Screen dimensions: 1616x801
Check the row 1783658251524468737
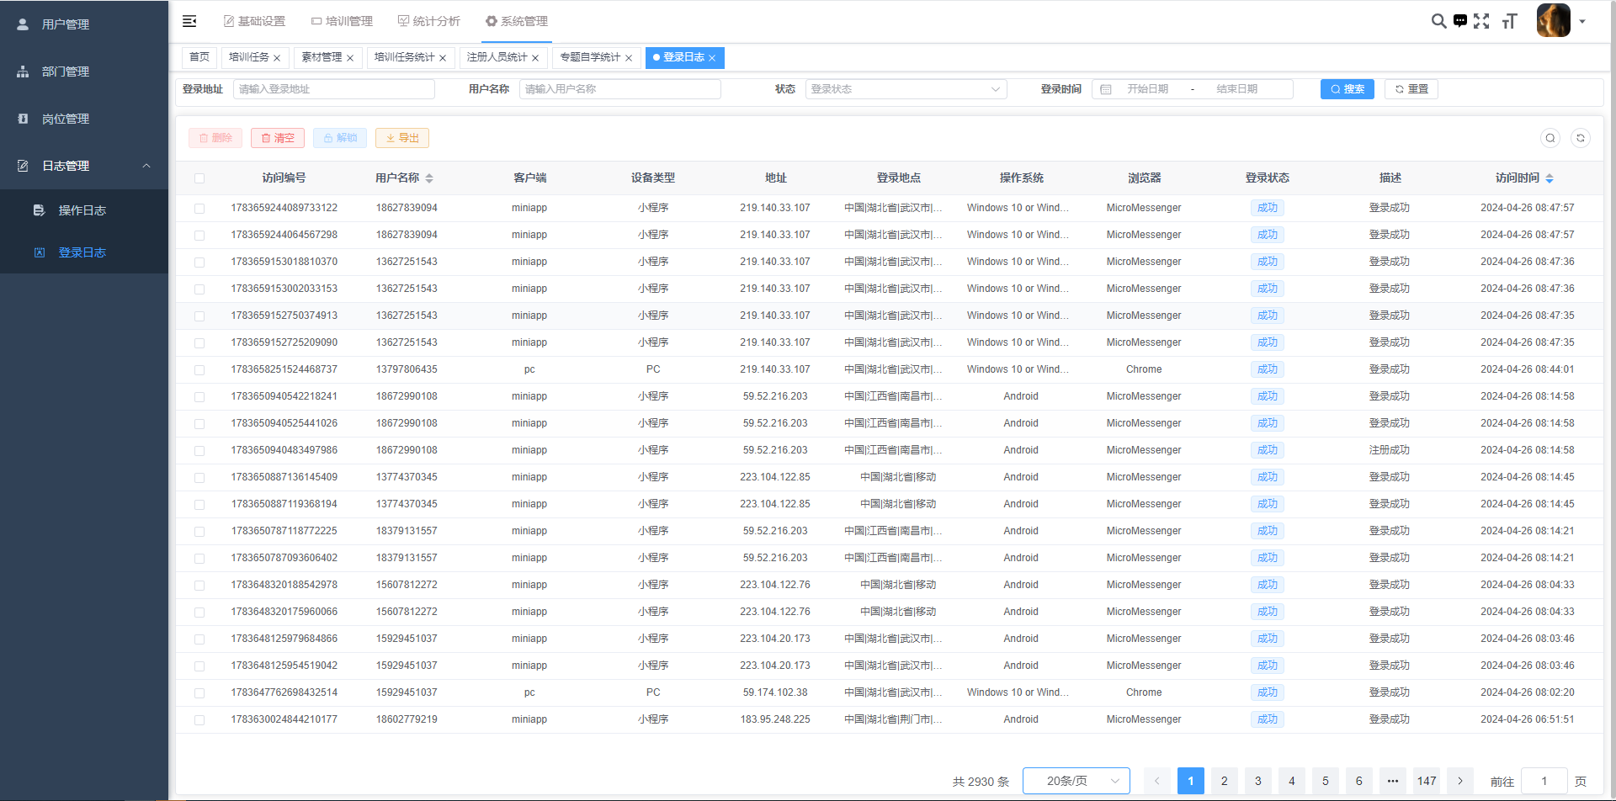click(199, 370)
